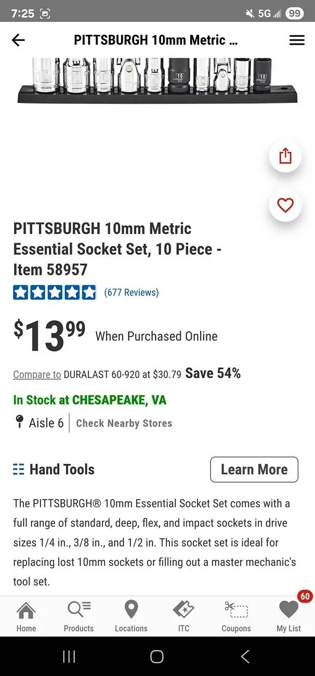Add product to favorites with heart icon
315x676 pixels.
pyautogui.click(x=285, y=205)
